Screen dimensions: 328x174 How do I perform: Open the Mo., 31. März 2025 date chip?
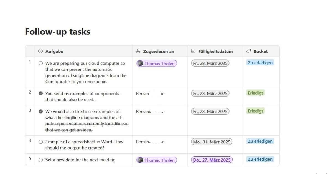[212, 142]
